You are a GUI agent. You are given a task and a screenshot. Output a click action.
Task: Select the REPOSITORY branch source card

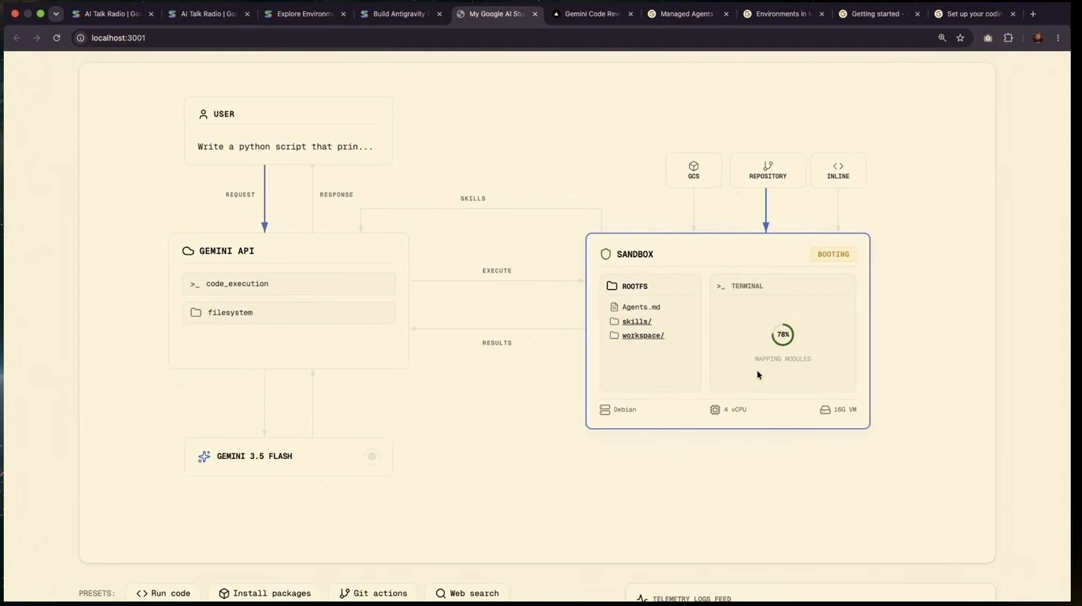pyautogui.click(x=768, y=170)
